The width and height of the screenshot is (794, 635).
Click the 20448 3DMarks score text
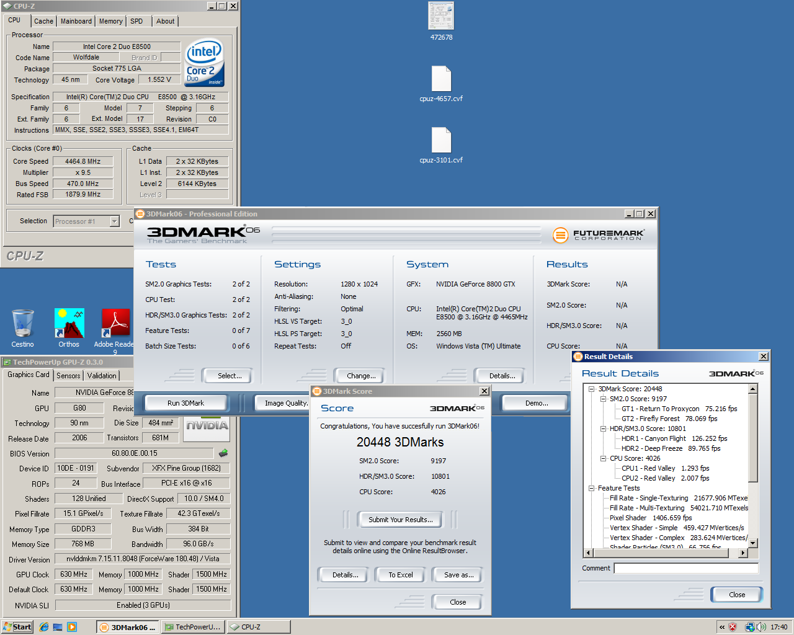(400, 442)
